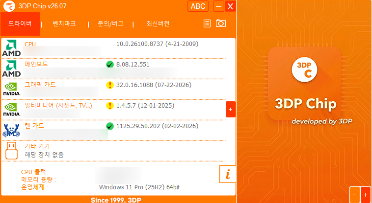This screenshot has height=203, width=372.
Task: Click banner's bottom plus button
Action: (x=365, y=195)
